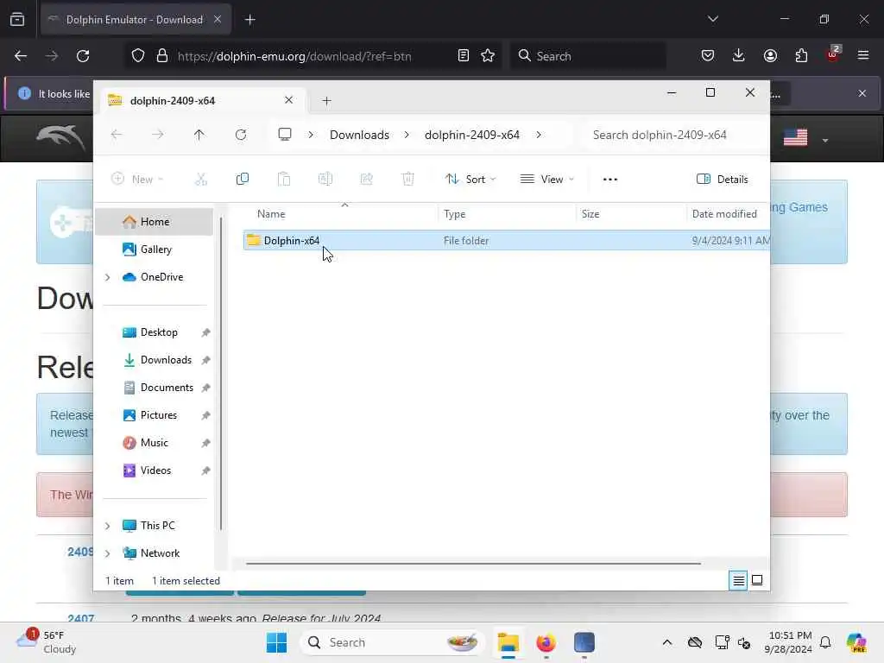This screenshot has width=884, height=663.
Task: Open Firefox downloads panel
Action: [x=739, y=55]
